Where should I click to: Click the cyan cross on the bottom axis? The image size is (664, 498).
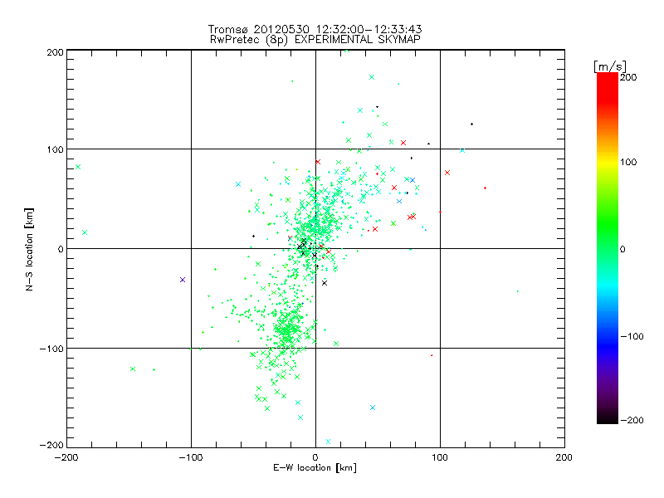coord(328,442)
